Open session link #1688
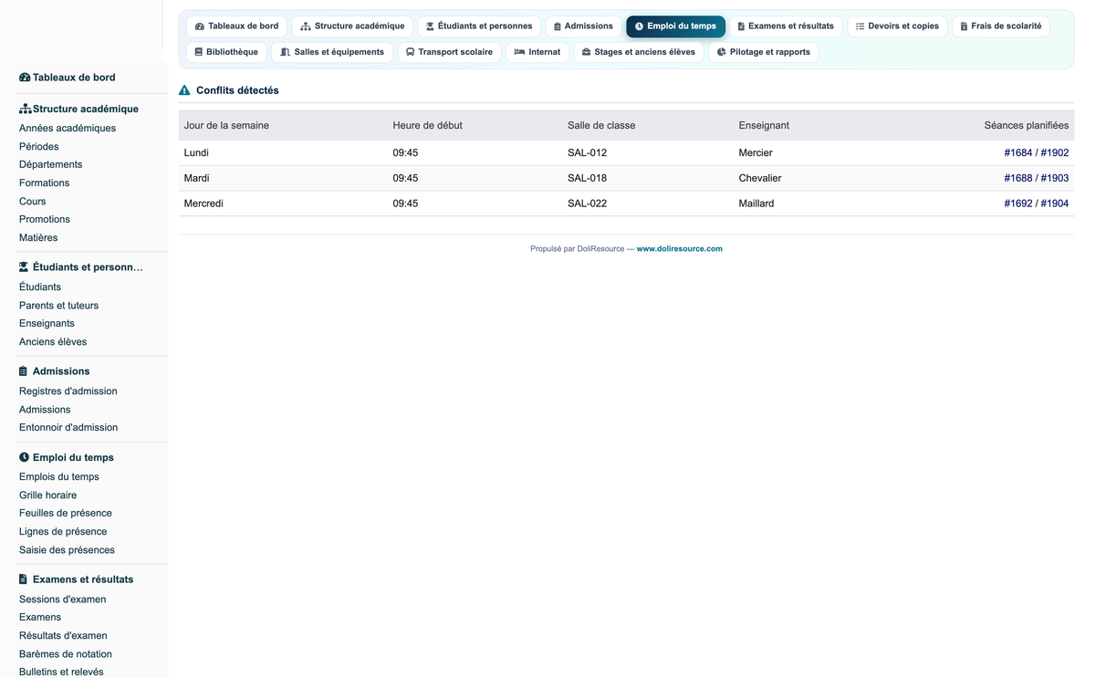This screenshot has width=1095, height=678. 1018,178
